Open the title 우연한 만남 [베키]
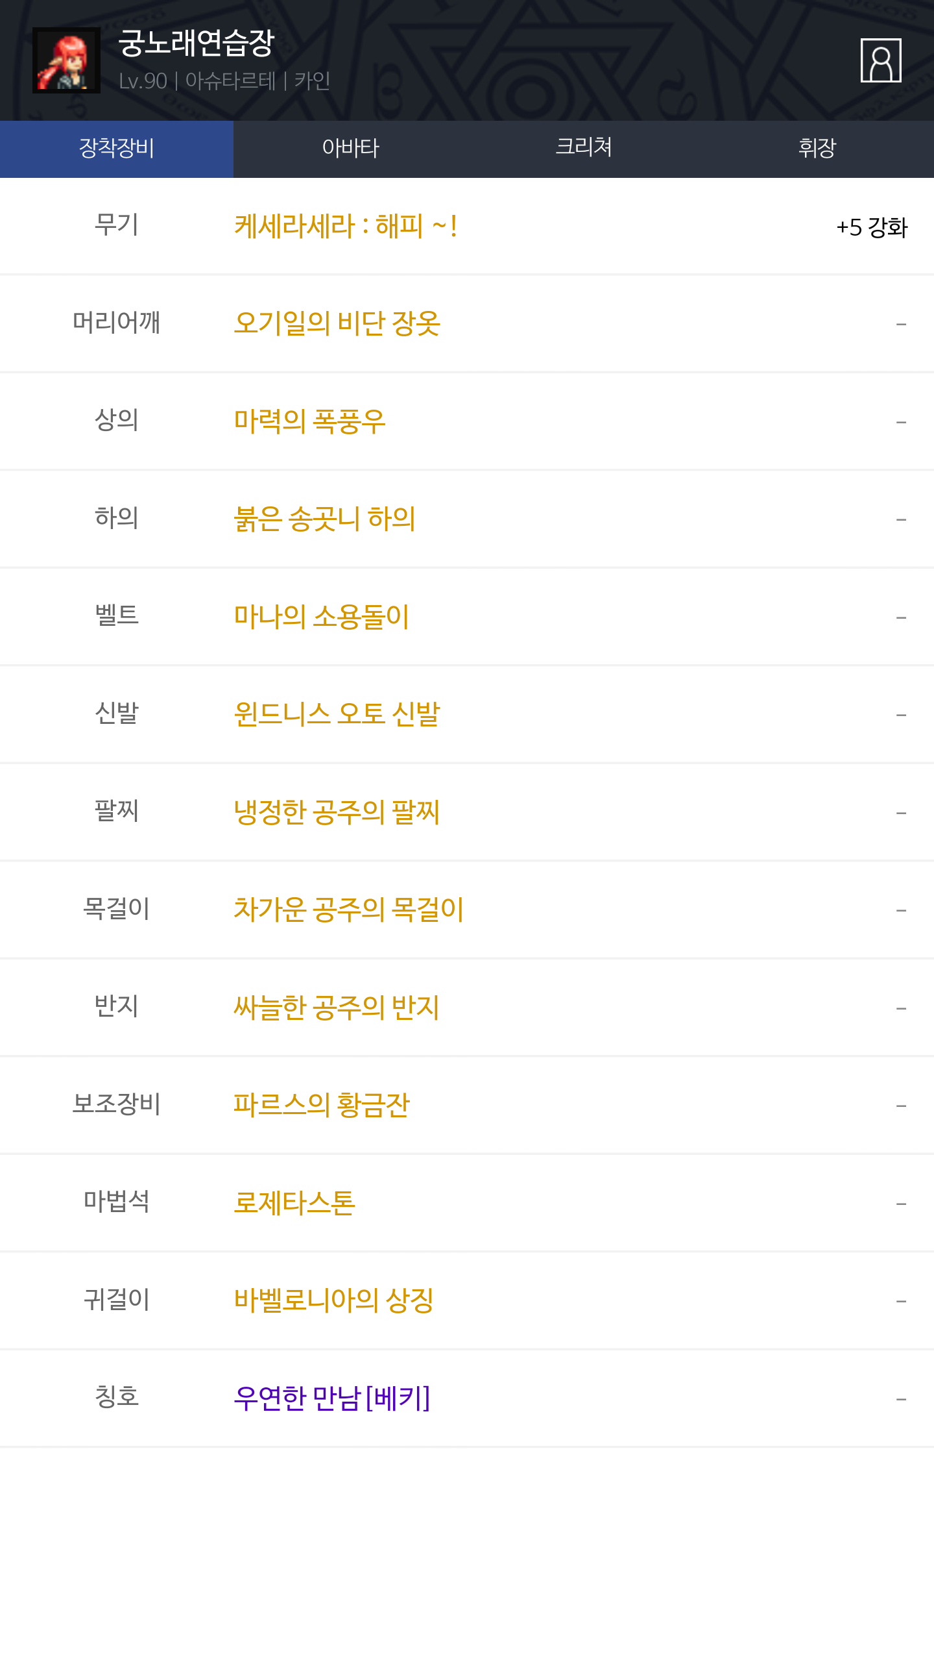Viewport: 934px width, 1662px height. pyautogui.click(x=331, y=1398)
